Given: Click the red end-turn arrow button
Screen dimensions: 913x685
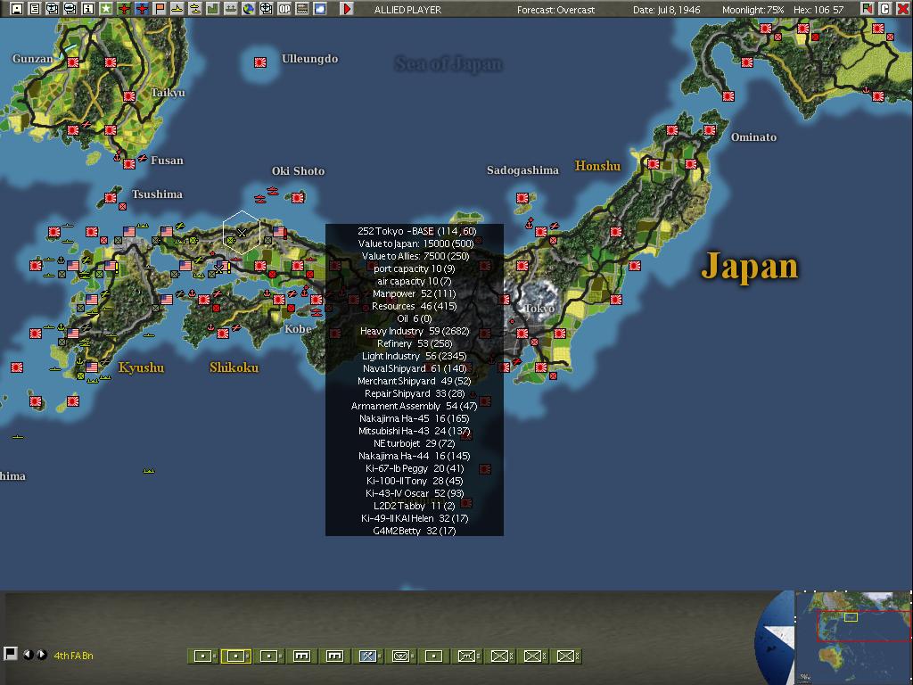Looking at the screenshot, I should (347, 9).
